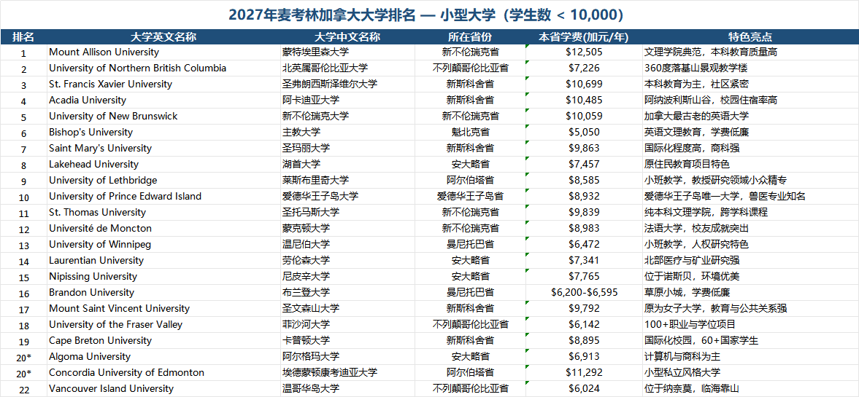Select cell St. Francis Xavier University
This screenshot has width=859, height=397.
[x=163, y=84]
